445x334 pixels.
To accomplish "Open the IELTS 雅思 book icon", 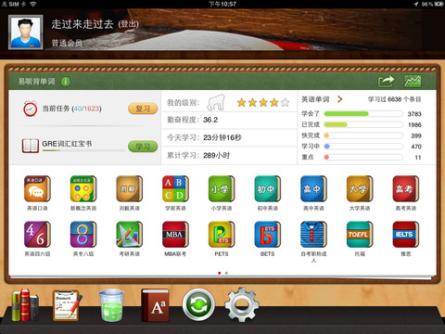I will [405, 234].
